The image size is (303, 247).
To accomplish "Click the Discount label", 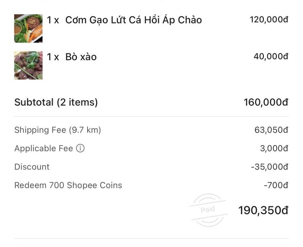I will (32, 167).
